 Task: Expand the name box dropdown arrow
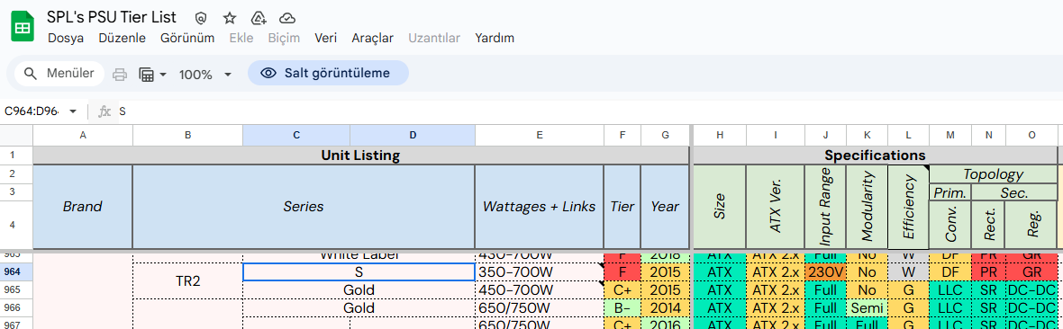[x=73, y=111]
